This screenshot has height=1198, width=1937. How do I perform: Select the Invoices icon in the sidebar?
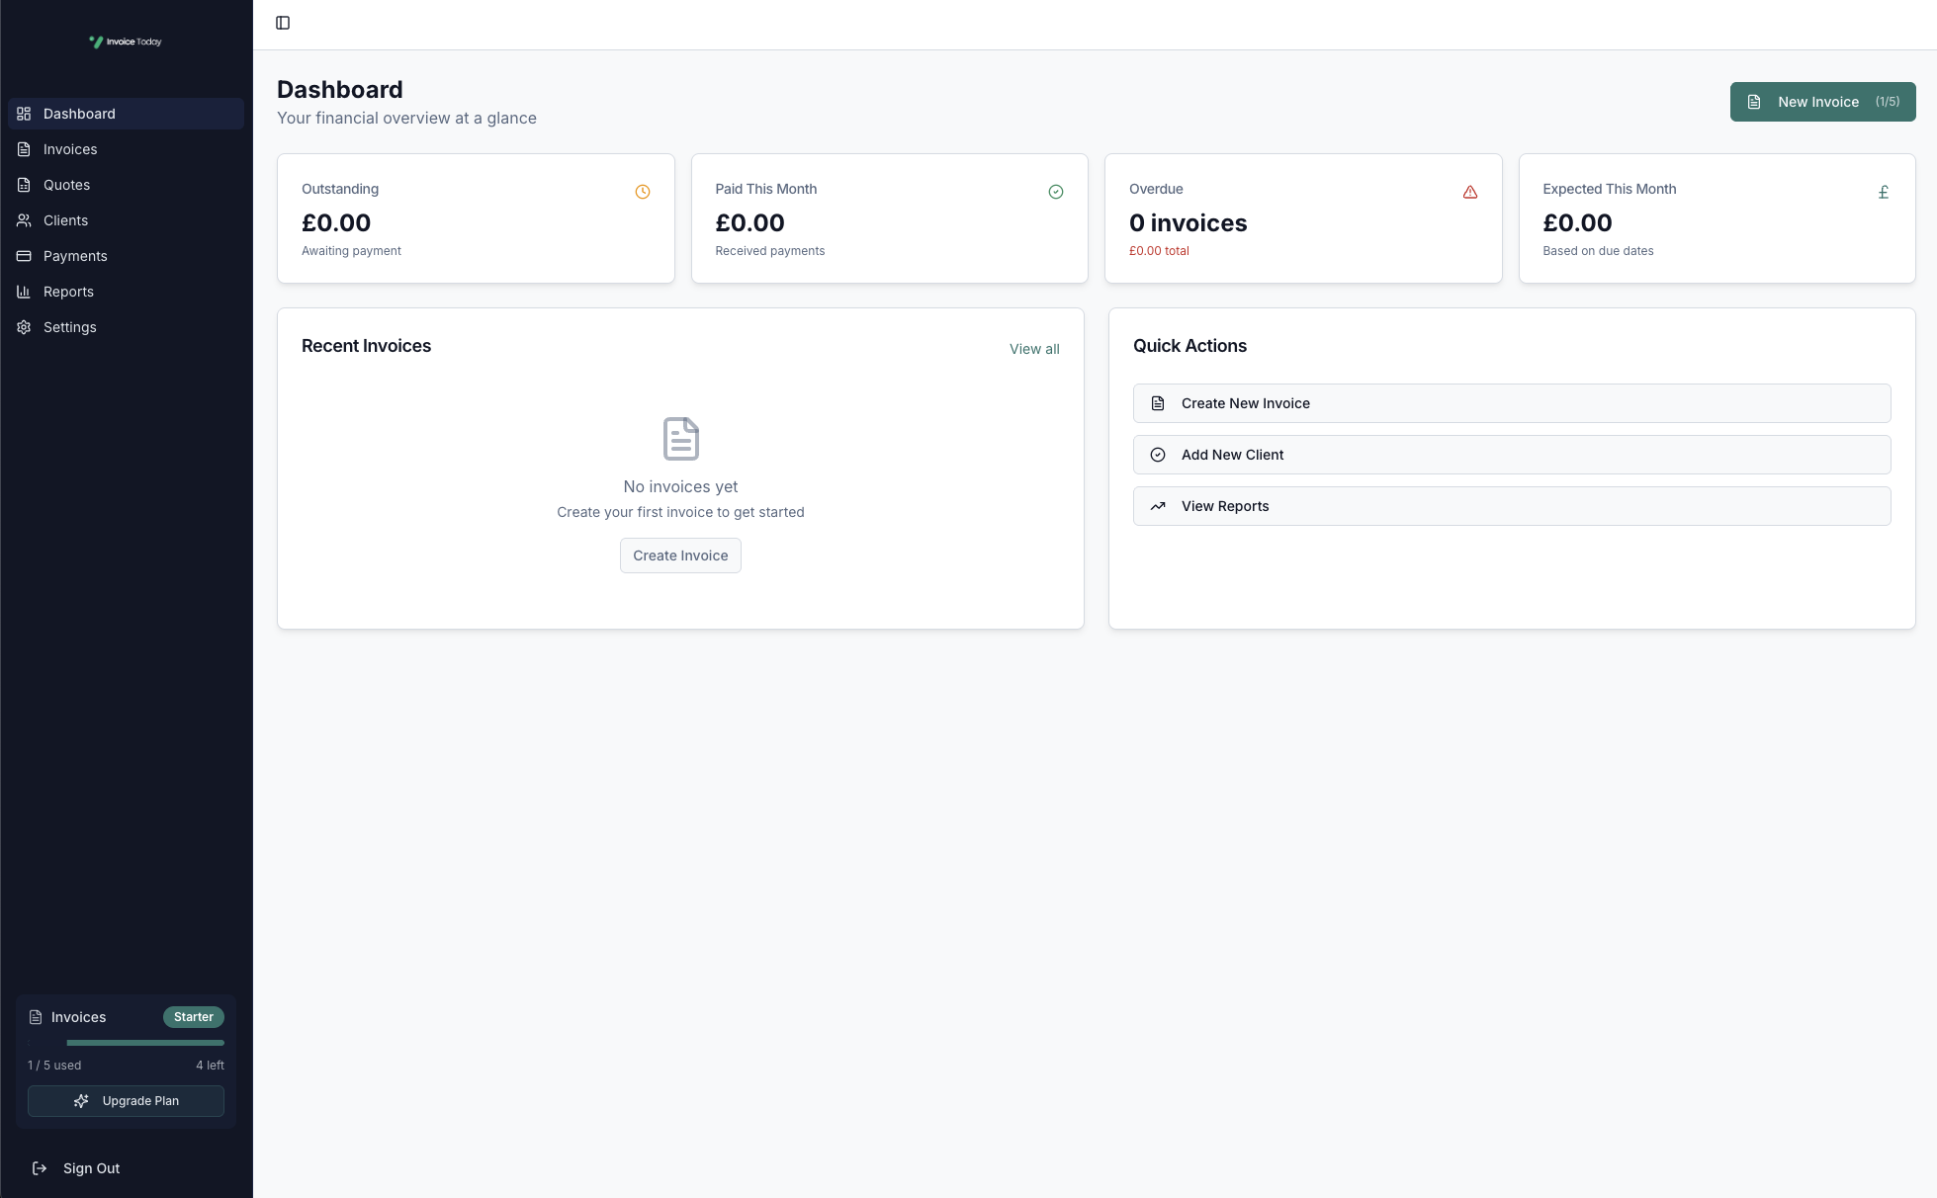click(24, 148)
